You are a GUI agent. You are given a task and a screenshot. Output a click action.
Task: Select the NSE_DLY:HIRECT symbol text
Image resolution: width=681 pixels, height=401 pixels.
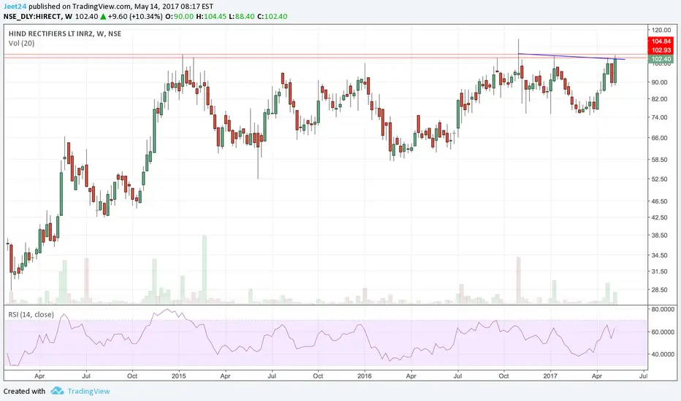[32, 17]
